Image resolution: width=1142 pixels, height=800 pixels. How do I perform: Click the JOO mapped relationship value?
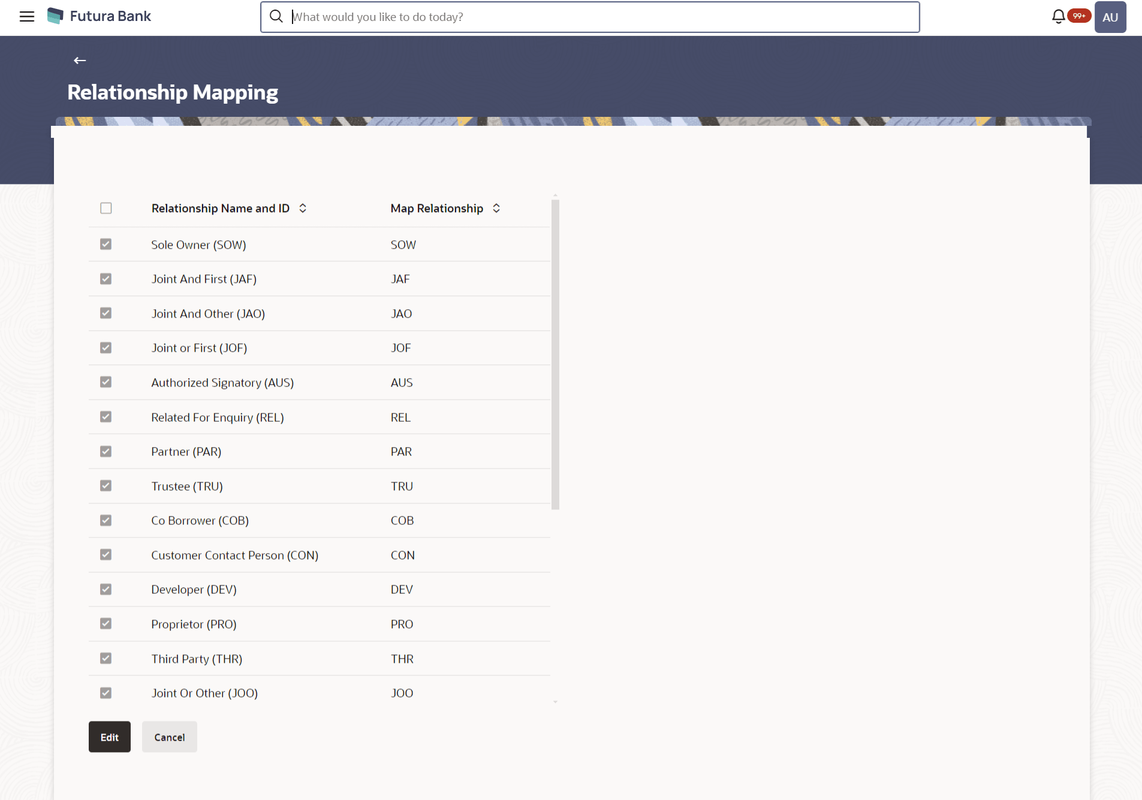click(402, 693)
